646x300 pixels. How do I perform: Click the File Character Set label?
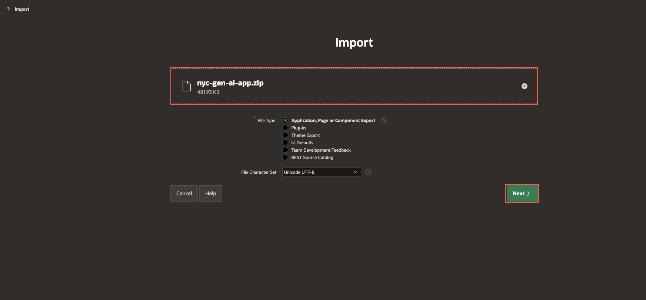click(x=259, y=172)
